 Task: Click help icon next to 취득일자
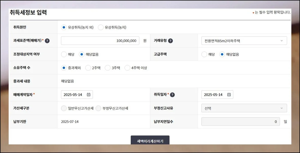[172, 95]
